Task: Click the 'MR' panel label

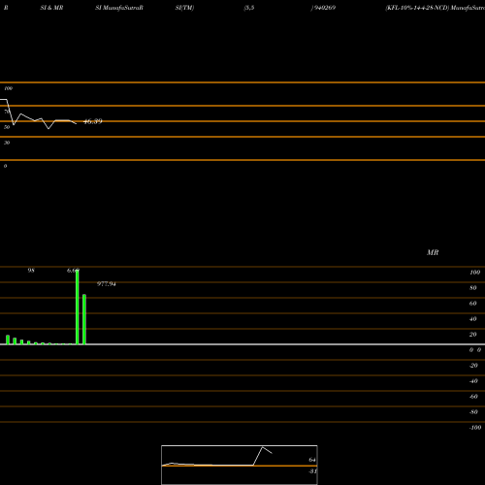Action: click(x=433, y=252)
